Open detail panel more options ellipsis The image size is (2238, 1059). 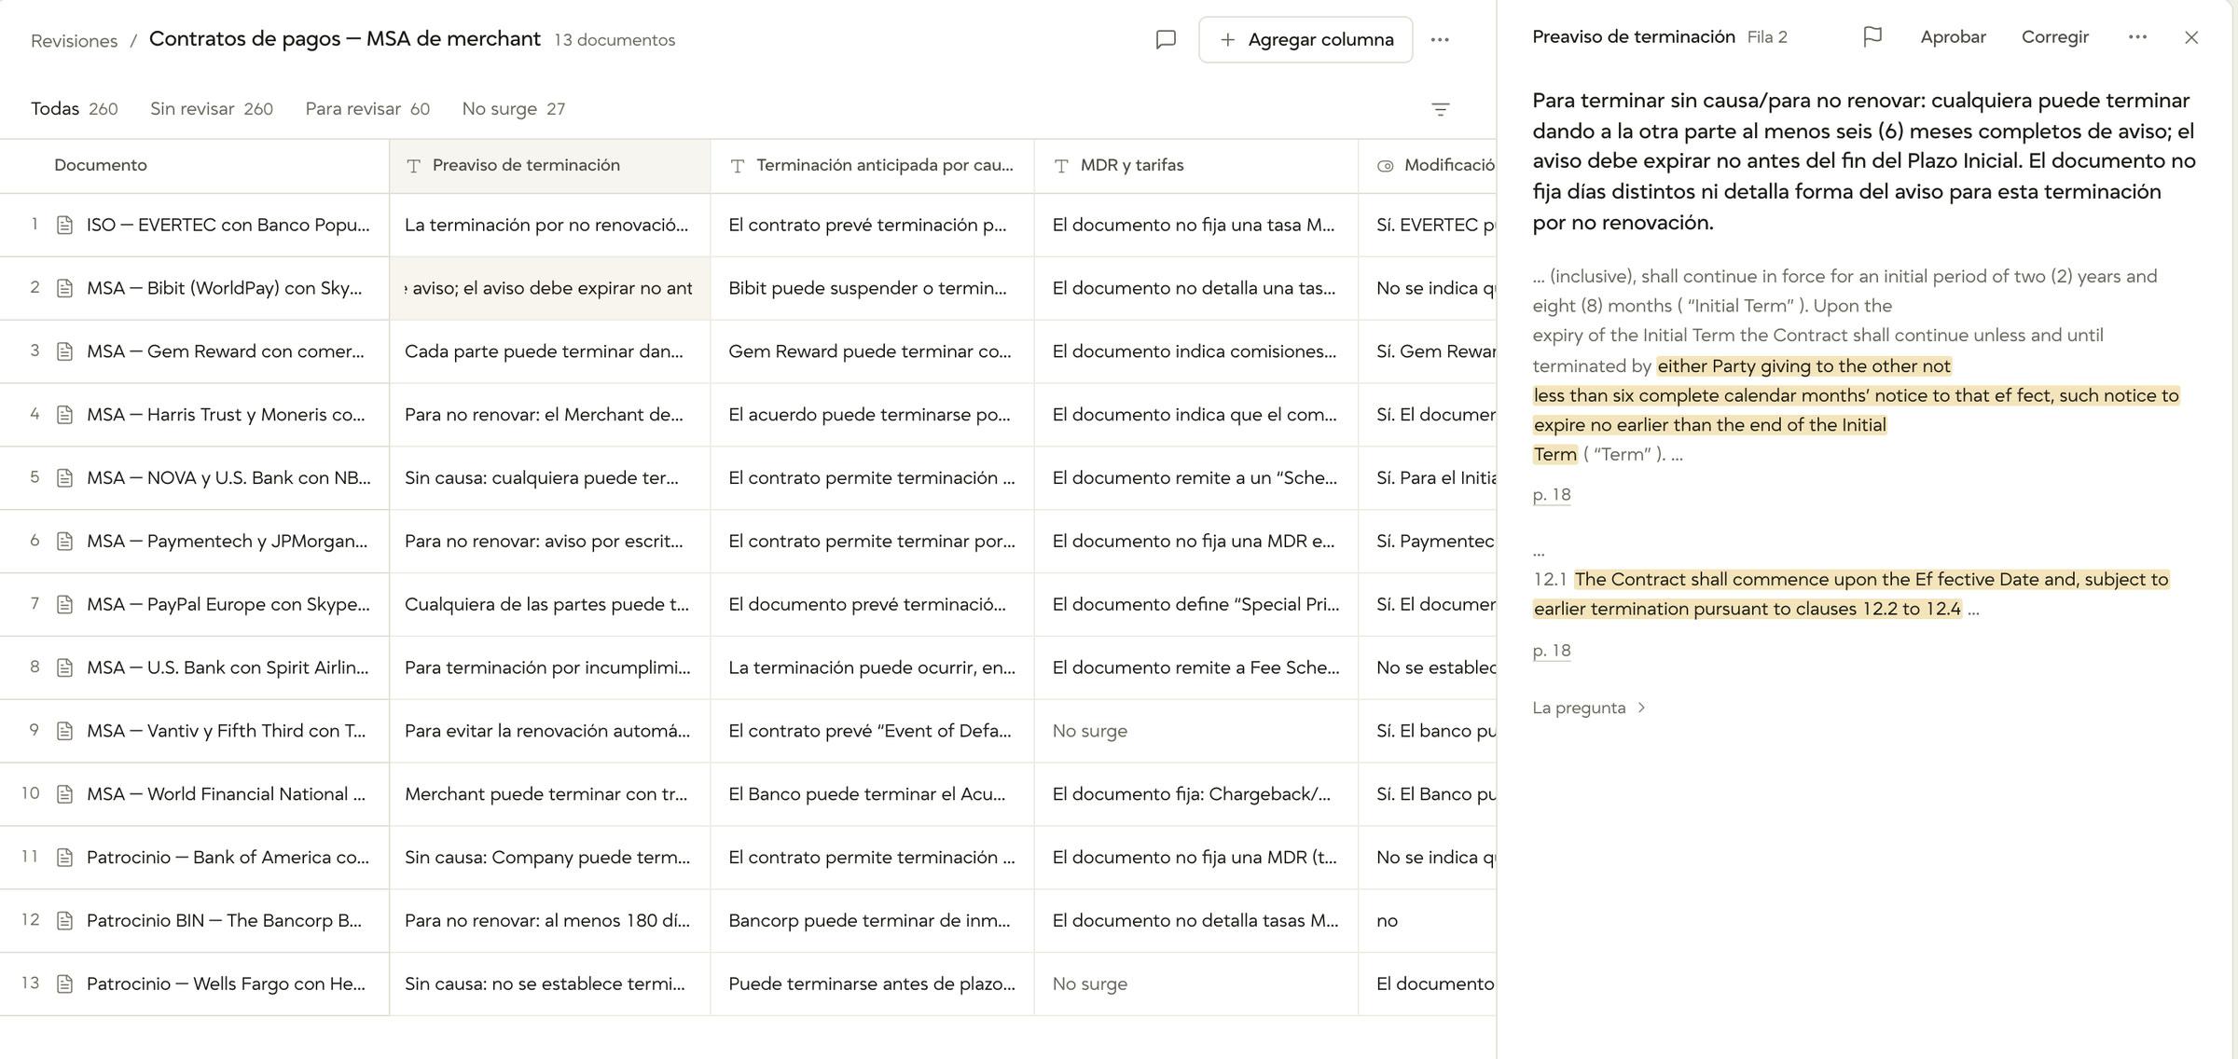(x=2137, y=37)
